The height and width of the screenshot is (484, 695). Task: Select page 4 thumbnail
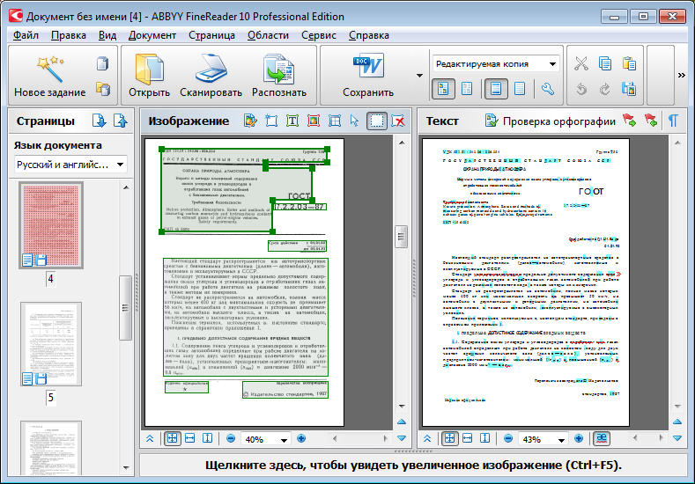click(51, 225)
